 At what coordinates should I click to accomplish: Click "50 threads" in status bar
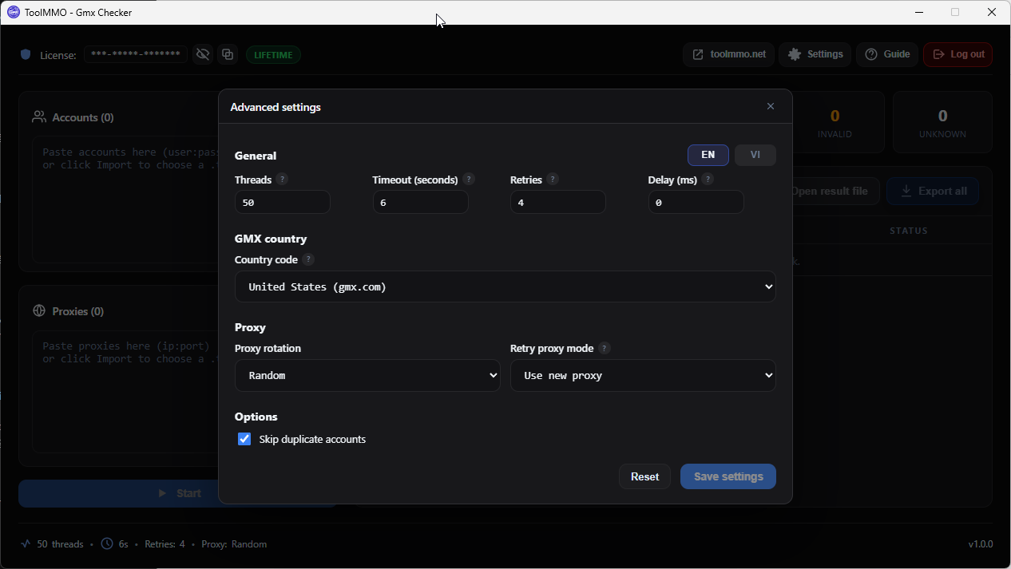(x=60, y=544)
